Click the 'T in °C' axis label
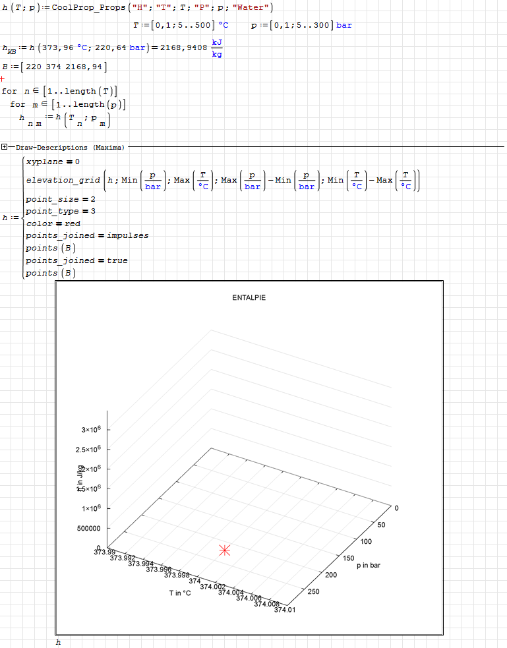This screenshot has height=648, width=507. [180, 593]
